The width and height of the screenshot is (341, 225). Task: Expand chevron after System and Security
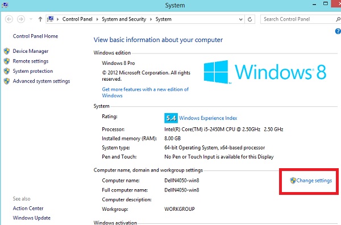[x=151, y=19]
